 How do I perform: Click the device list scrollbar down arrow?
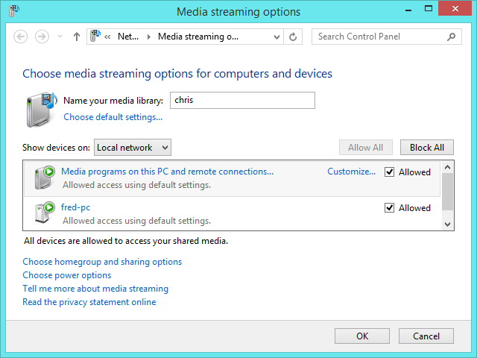click(447, 223)
